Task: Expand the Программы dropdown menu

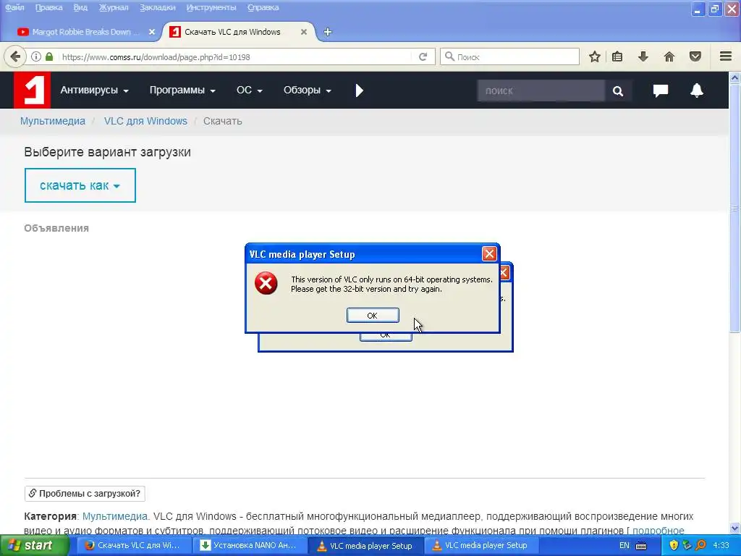Action: coord(182,90)
